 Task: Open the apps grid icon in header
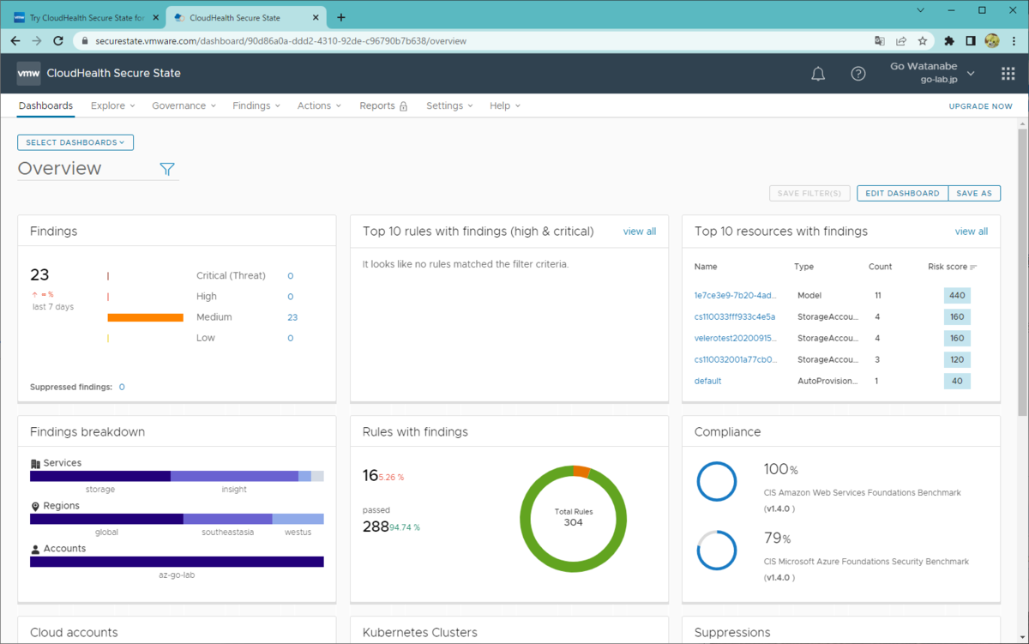click(x=1008, y=74)
